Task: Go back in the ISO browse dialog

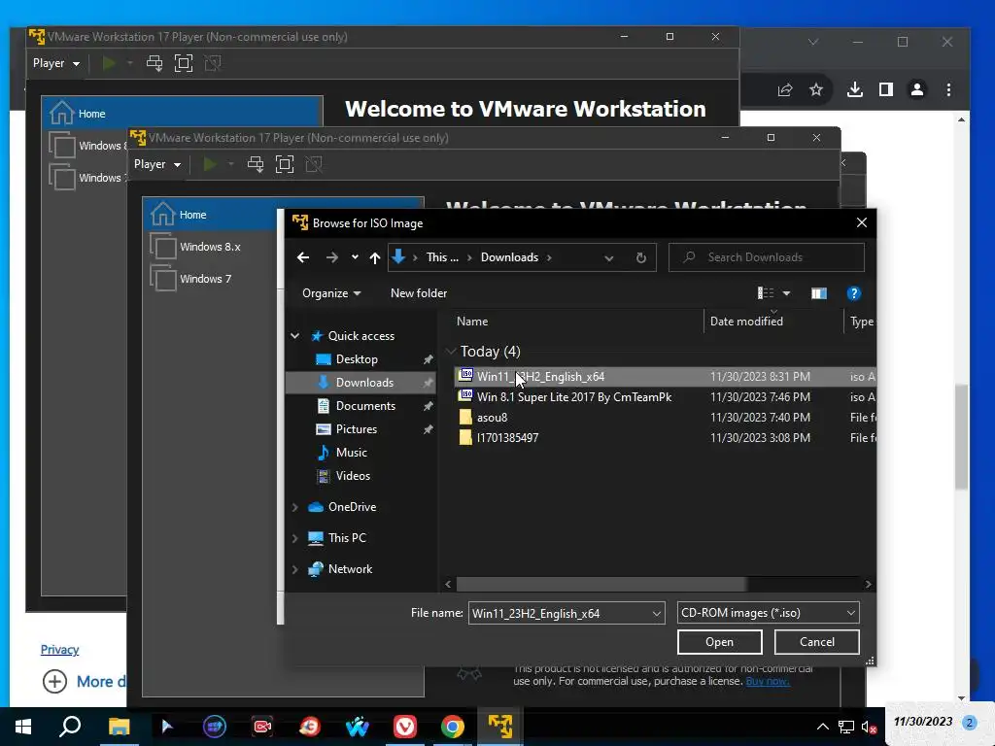Action: [303, 257]
